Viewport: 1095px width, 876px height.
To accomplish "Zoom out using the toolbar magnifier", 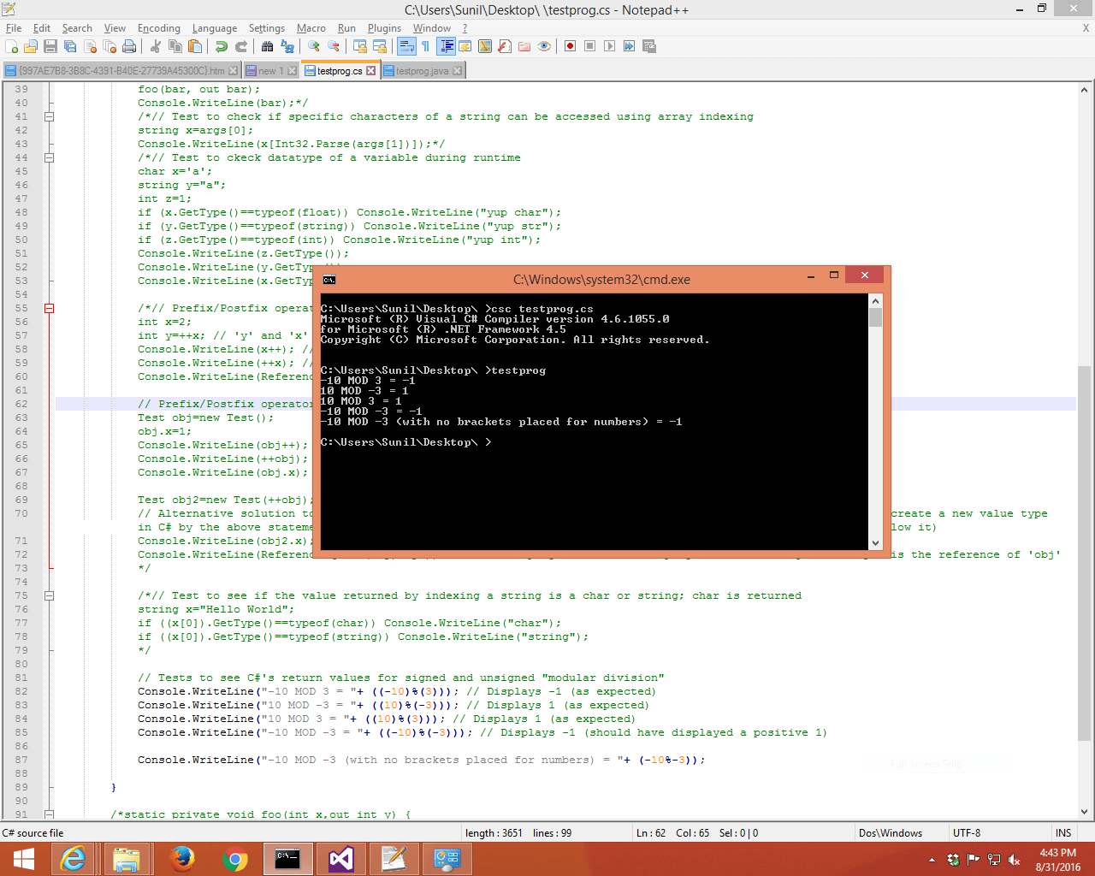I will (x=333, y=46).
